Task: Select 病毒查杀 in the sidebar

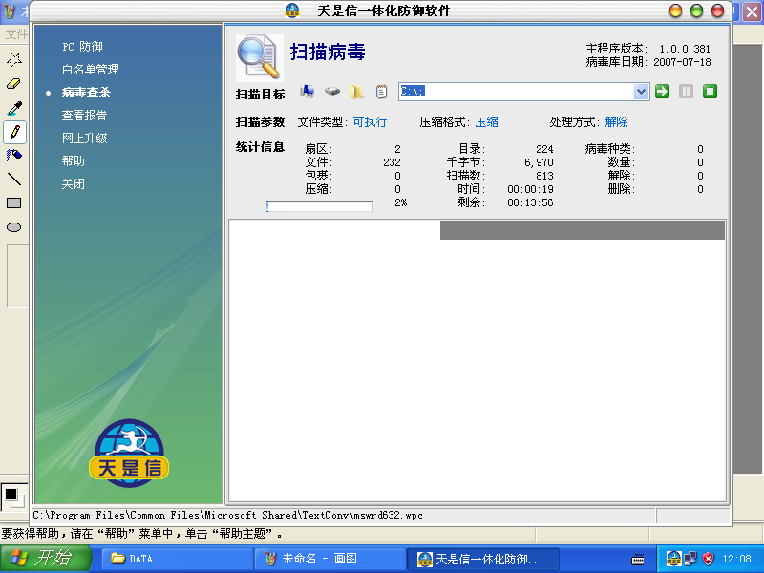Action: [x=86, y=92]
